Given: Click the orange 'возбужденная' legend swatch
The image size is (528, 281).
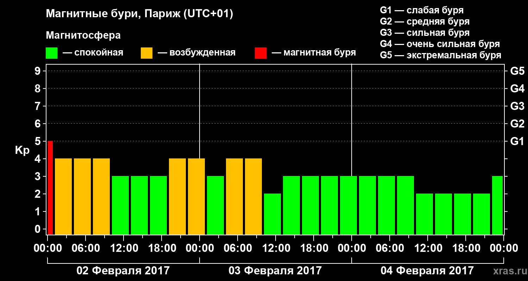Looking at the screenshot, I should (x=146, y=53).
